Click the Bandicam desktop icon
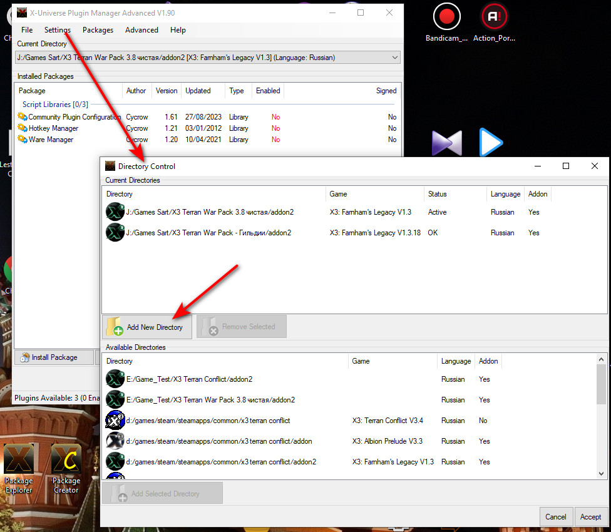 point(446,18)
